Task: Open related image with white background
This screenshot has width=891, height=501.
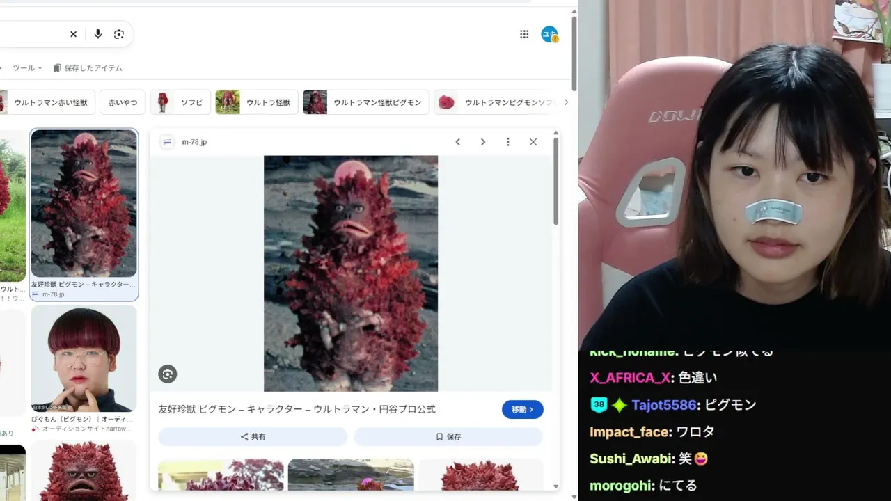Action: pyautogui.click(x=480, y=475)
